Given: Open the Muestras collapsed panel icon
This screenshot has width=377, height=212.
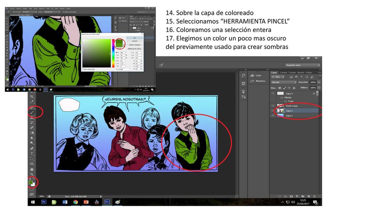Looking at the screenshot, I should [252, 81].
